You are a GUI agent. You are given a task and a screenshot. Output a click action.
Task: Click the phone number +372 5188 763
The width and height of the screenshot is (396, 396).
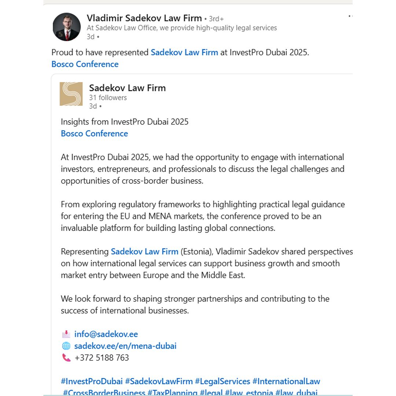tap(102, 357)
